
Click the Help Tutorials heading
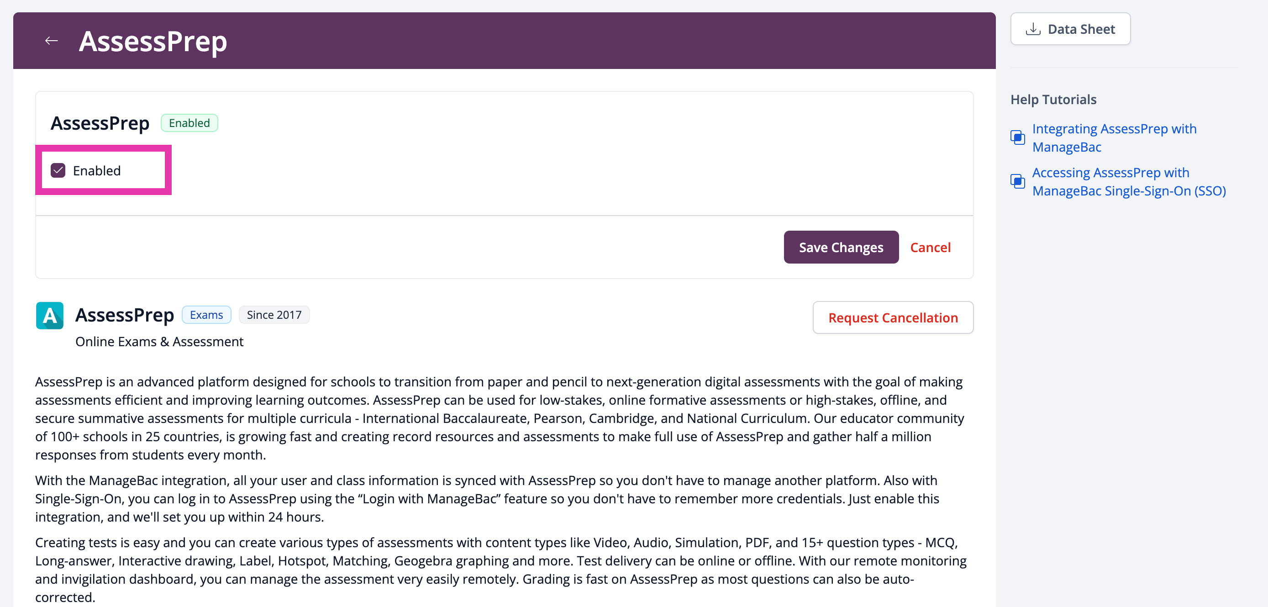pos(1053,100)
